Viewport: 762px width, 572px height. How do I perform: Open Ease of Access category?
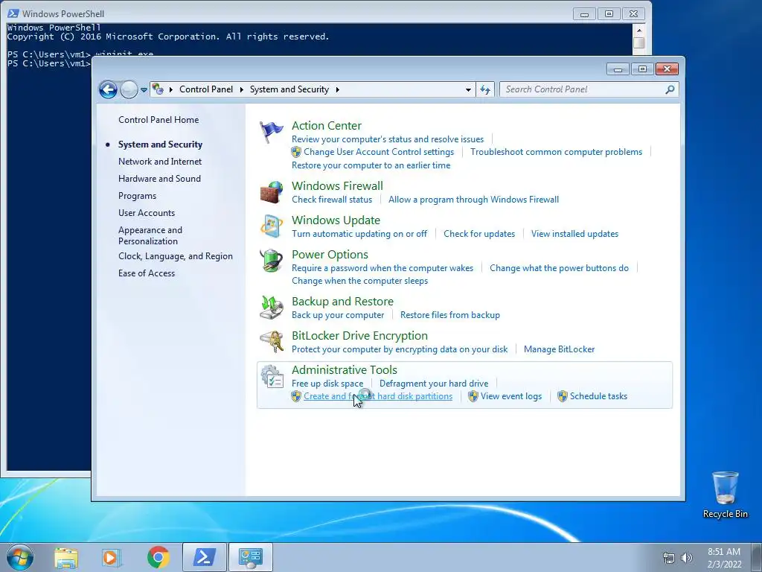point(147,273)
